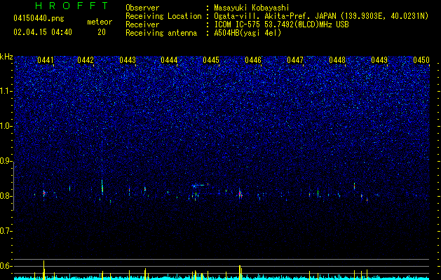Viewport: 441px width, 280px height.
Task: Click the Receiver label
Action: point(142,24)
